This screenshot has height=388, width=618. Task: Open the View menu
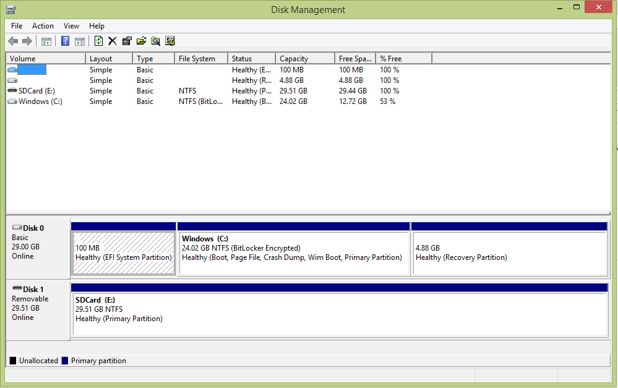tap(71, 26)
